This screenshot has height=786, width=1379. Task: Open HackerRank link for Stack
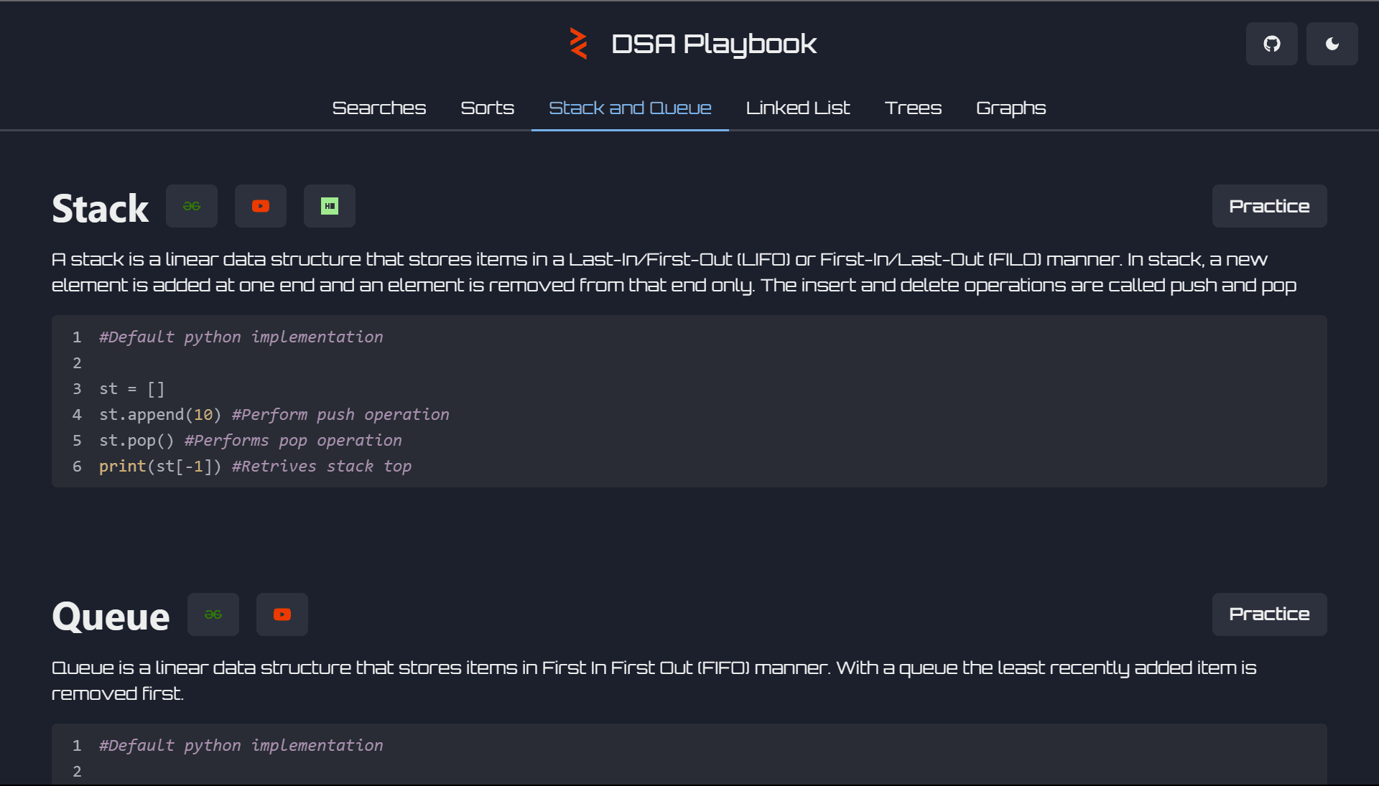330,206
